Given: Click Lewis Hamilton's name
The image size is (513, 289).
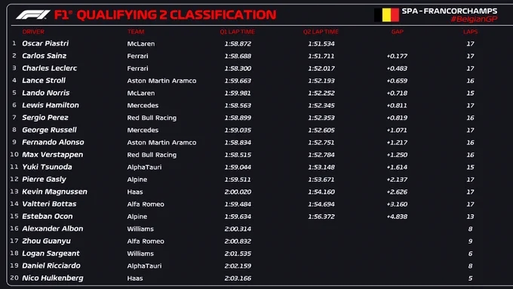Looking at the screenshot, I should coord(51,105).
